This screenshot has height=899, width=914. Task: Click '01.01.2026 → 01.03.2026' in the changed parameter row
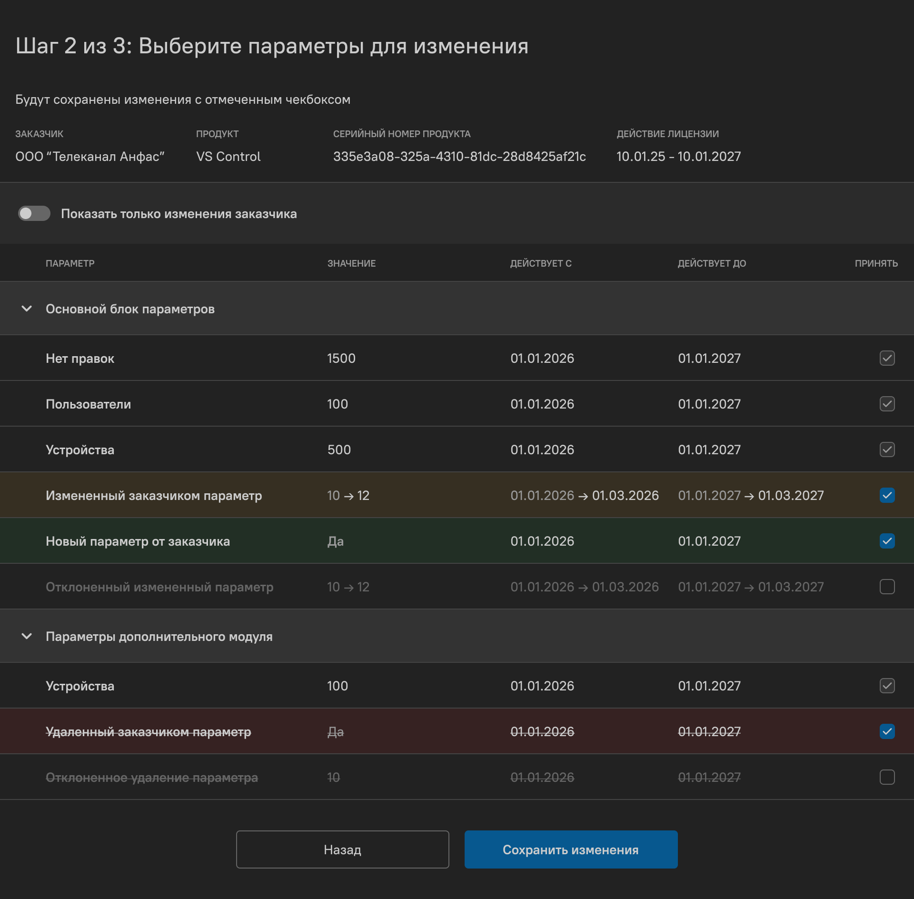coord(585,495)
